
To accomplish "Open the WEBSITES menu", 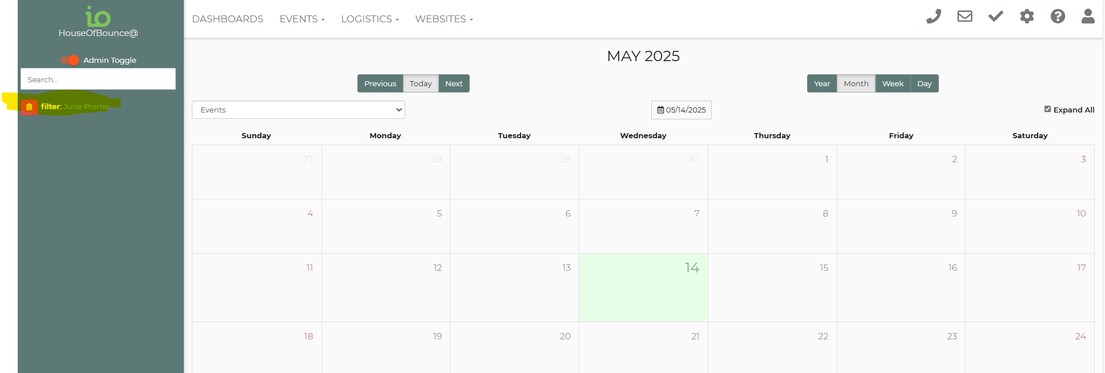I will click(444, 19).
